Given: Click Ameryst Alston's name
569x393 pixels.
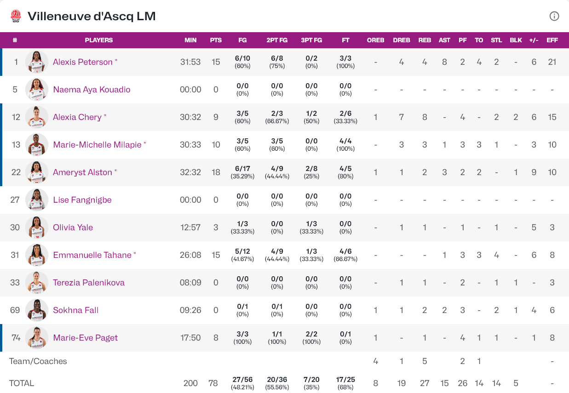Looking at the screenshot, I should (x=82, y=172).
